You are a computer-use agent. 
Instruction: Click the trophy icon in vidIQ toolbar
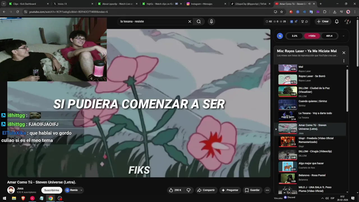[302, 22]
